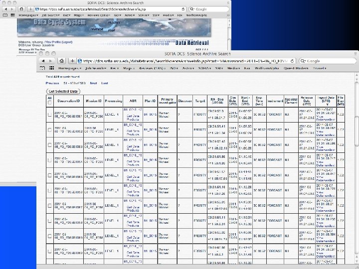Image resolution: width=359 pixels, height=269 pixels.
Task: Open Qwest Modem bookmark in front window
Action: [296, 68]
